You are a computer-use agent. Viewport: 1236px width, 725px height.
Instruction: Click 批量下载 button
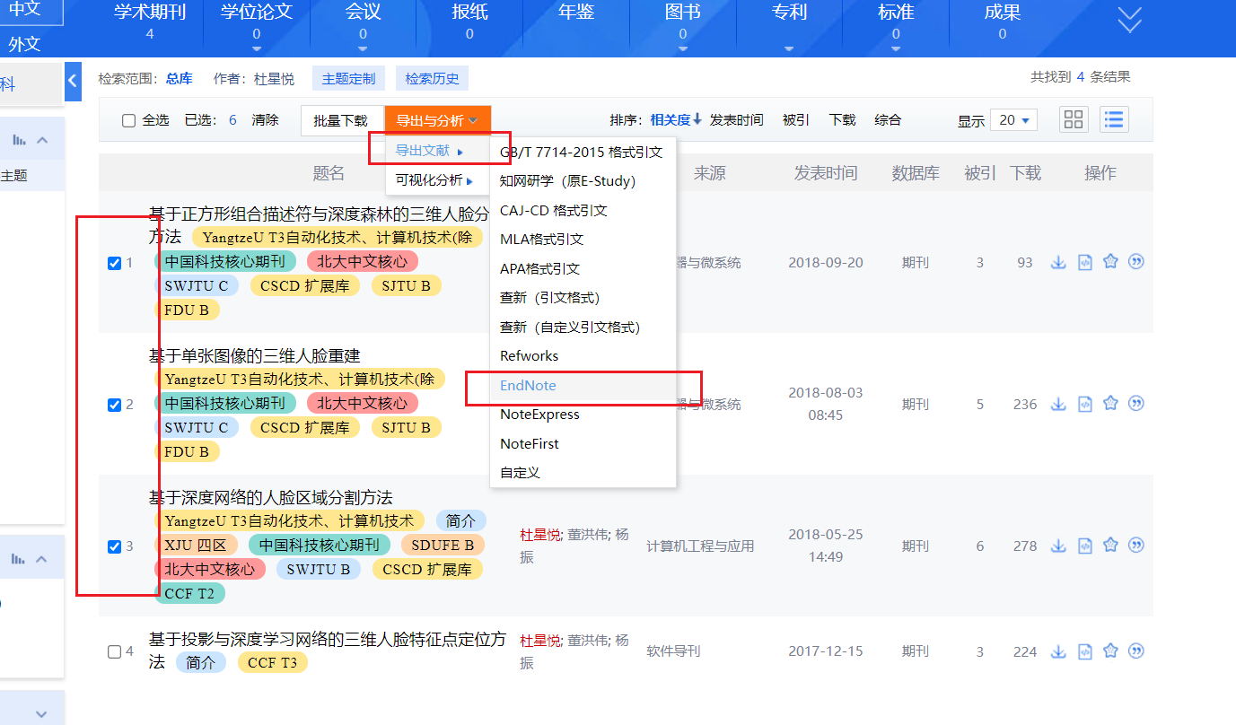340,120
